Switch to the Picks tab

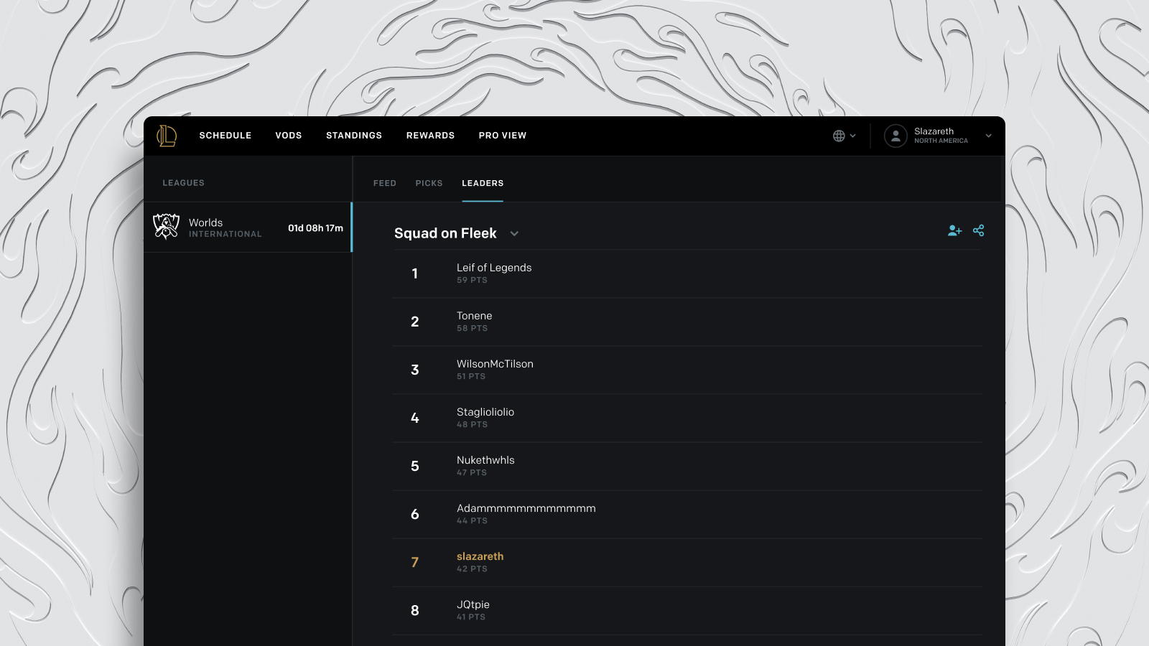[429, 183]
